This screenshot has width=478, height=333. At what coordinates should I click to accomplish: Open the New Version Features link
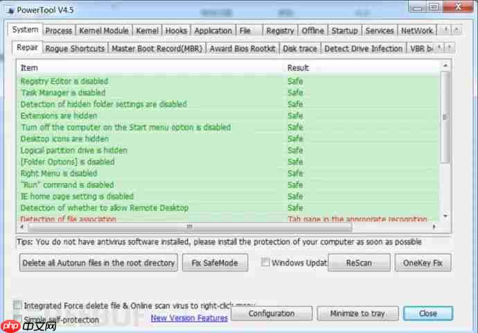point(189,318)
